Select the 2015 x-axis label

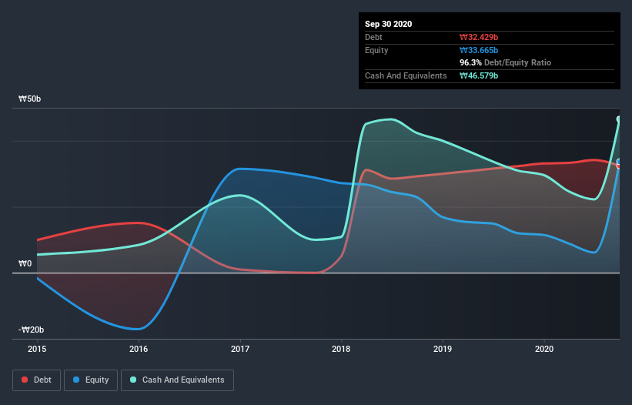coord(37,349)
